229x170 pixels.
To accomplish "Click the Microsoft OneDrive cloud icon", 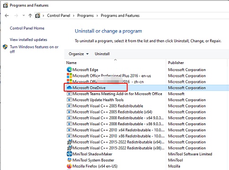I will (69, 88).
